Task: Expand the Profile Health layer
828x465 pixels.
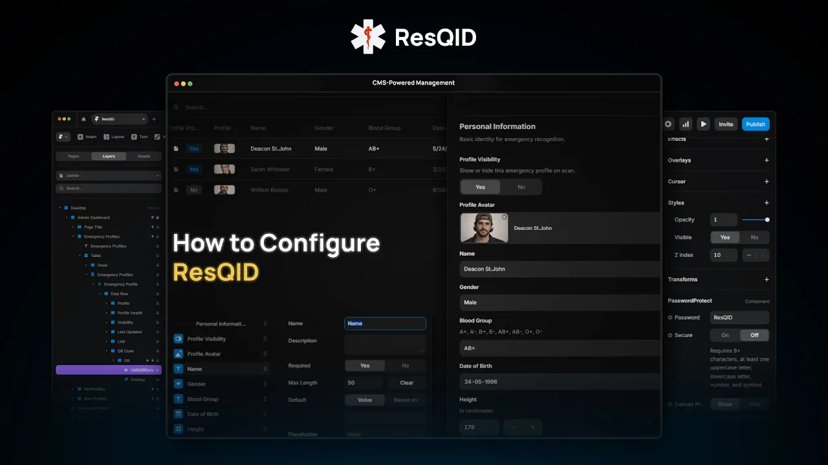Action: pyautogui.click(x=106, y=313)
